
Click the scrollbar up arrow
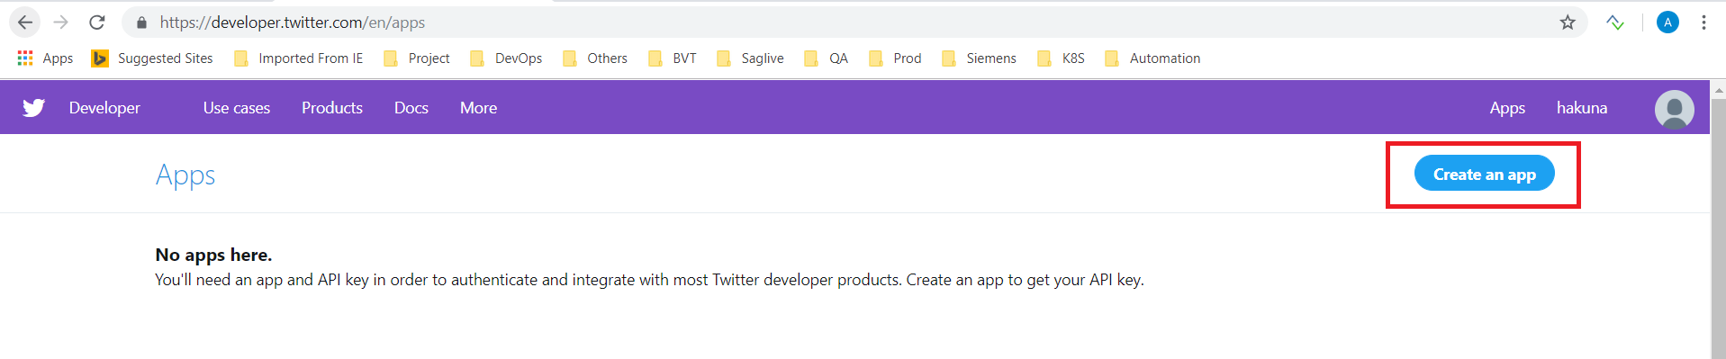click(x=1718, y=90)
